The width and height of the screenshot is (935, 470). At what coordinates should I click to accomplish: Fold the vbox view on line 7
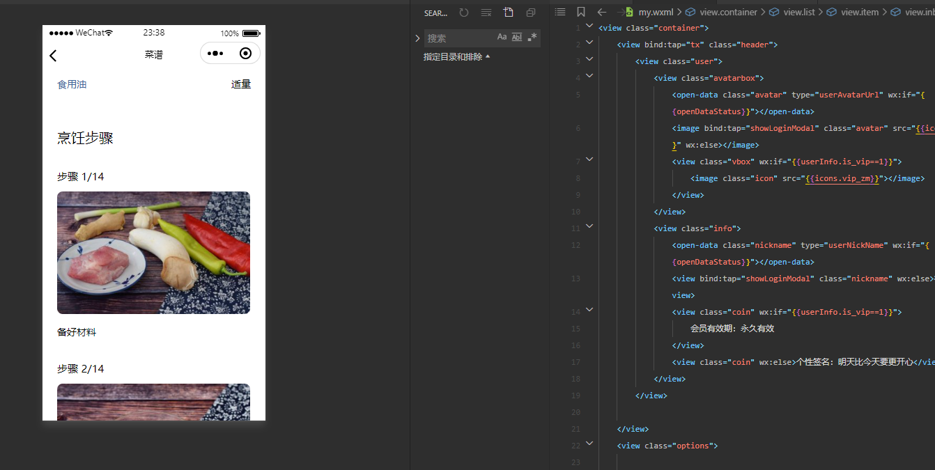click(x=589, y=159)
